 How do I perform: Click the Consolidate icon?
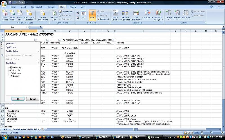[148, 14]
